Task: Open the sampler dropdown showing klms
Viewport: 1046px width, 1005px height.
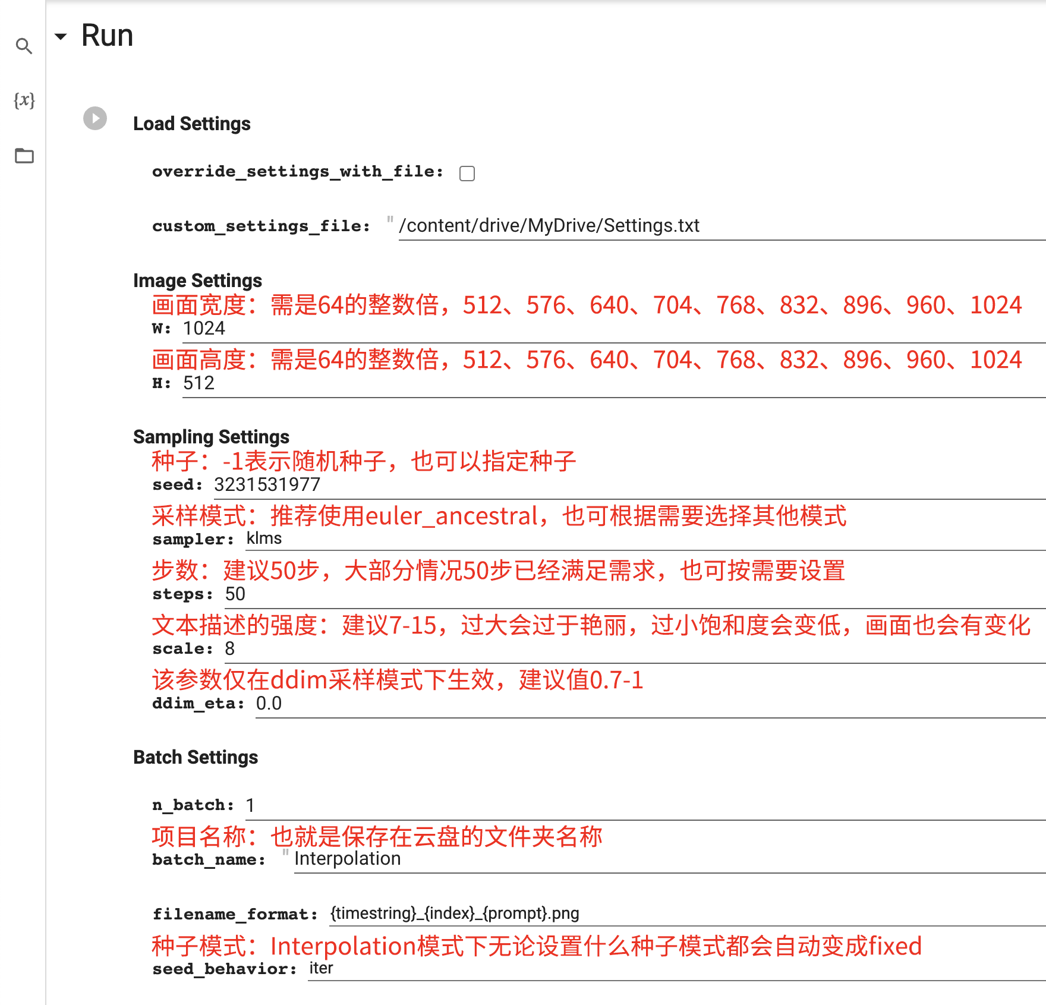Action: (x=645, y=539)
